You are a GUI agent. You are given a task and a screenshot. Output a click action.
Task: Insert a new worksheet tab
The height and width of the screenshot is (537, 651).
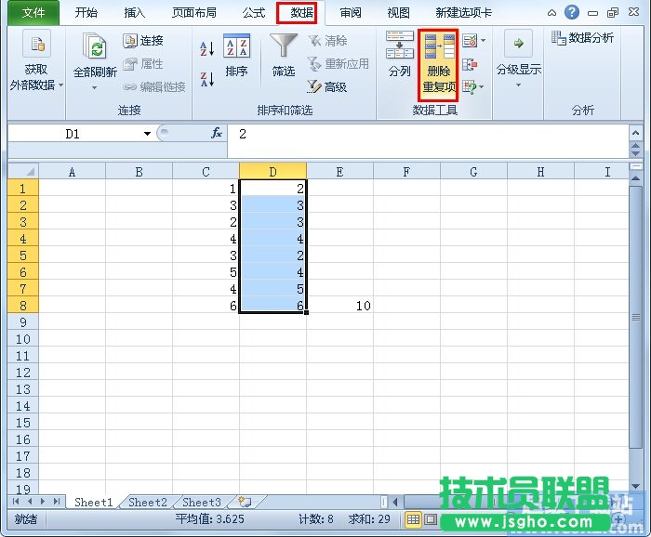tap(245, 503)
